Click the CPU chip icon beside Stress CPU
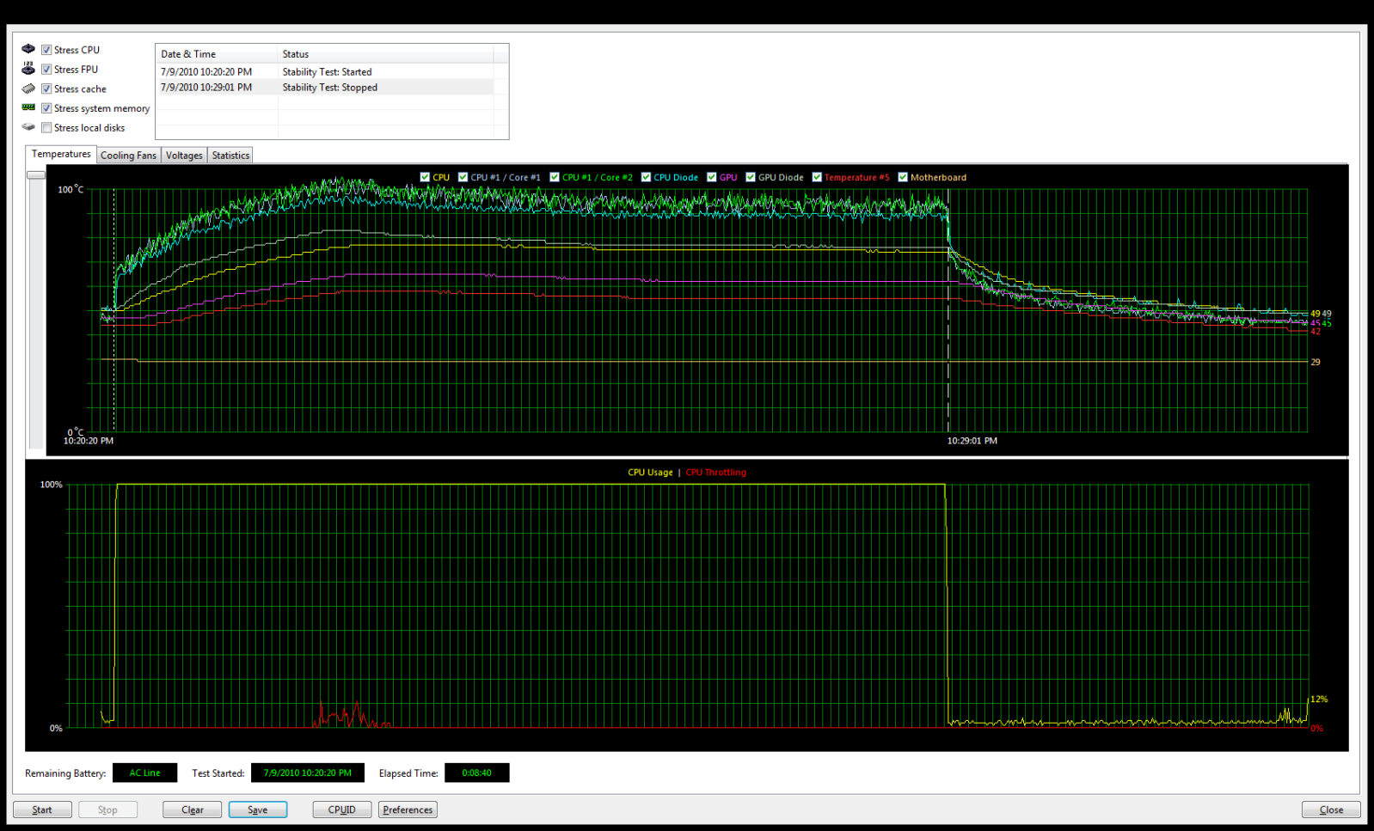1374x831 pixels. coord(28,49)
